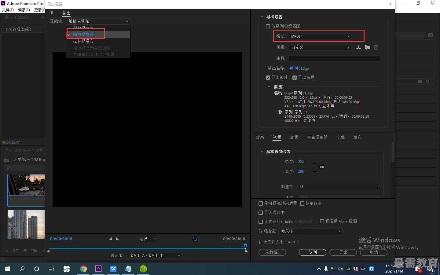The width and height of the screenshot is (440, 275).
Task: Open the source range dropdown
Action: tap(155, 256)
